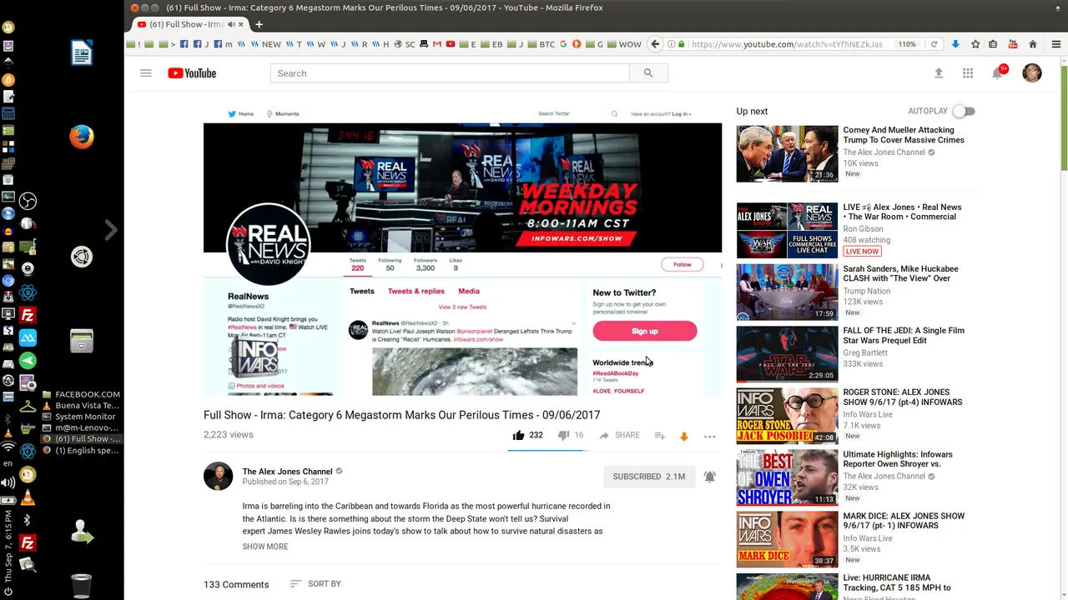
Task: Open FALL OF THE JEDI video title
Action: point(904,335)
